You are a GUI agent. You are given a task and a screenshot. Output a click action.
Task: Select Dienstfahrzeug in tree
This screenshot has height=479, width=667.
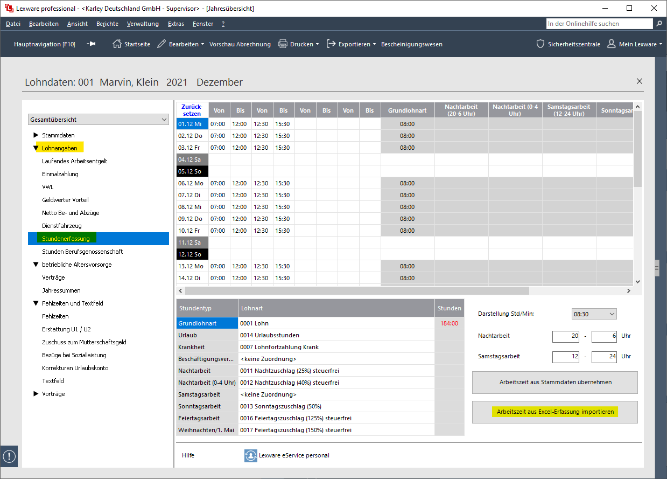point(62,226)
